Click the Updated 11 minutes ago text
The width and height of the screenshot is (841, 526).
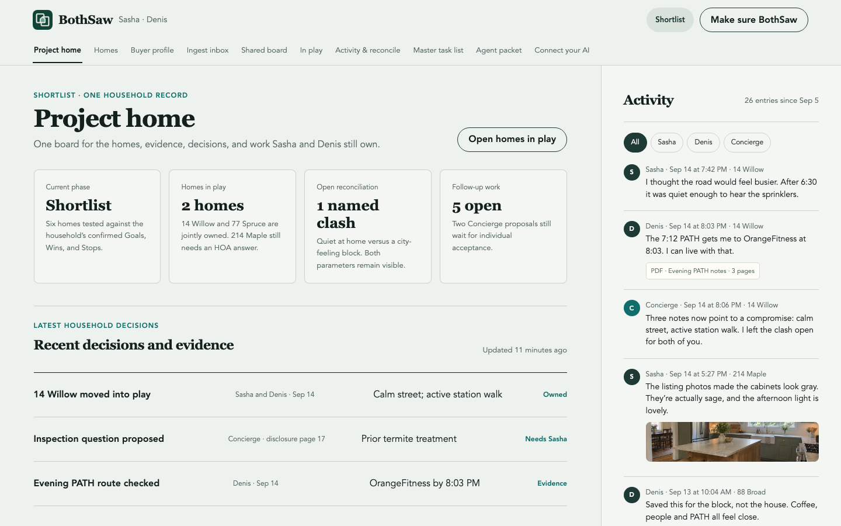click(x=524, y=350)
